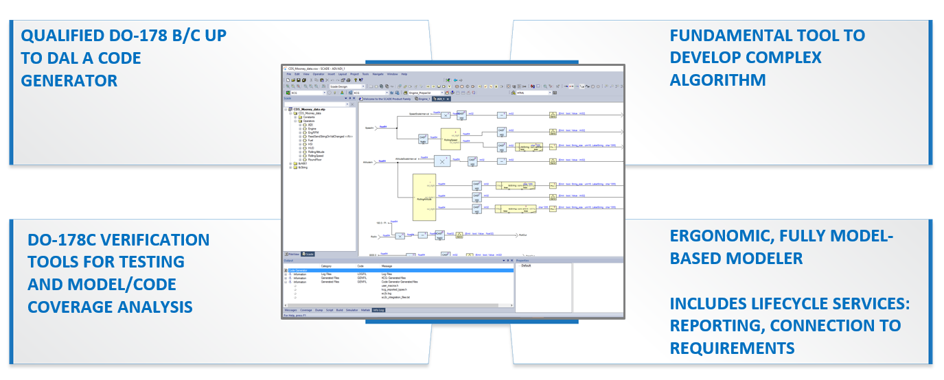Select the RoundFloor operator in tree
944x380 pixels.
click(x=315, y=160)
